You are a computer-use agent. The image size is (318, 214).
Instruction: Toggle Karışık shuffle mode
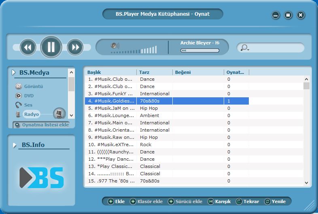click(219, 201)
